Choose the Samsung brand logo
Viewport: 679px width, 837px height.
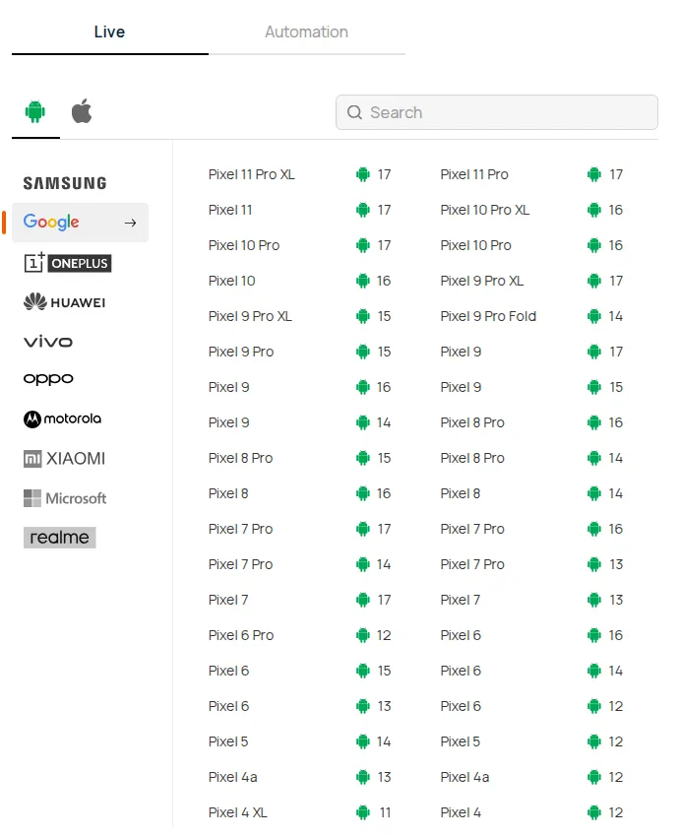(x=65, y=183)
